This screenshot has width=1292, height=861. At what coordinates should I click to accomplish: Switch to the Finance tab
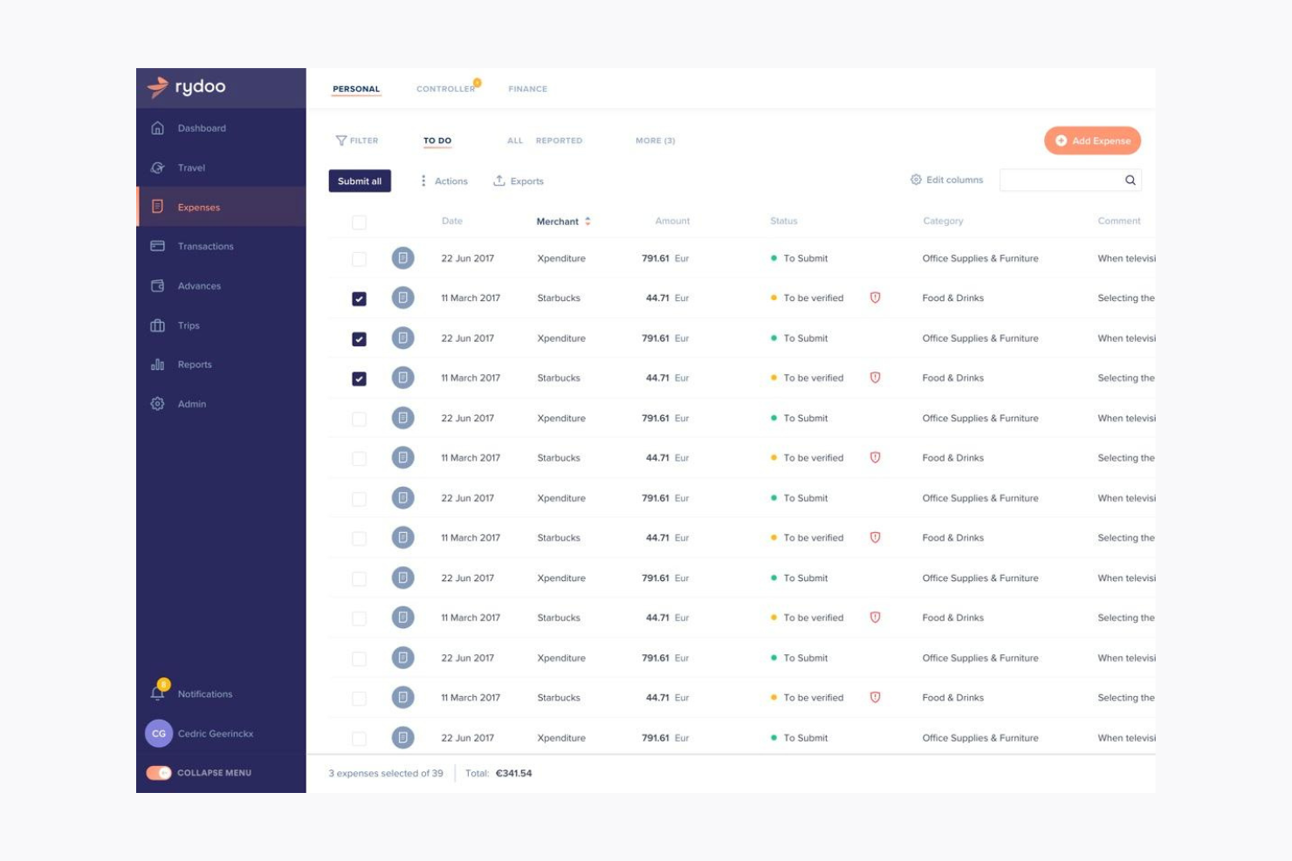[x=527, y=89]
